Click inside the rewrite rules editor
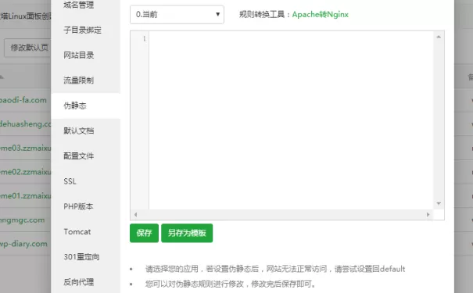This screenshot has width=473, height=293. pyautogui.click(x=291, y=120)
